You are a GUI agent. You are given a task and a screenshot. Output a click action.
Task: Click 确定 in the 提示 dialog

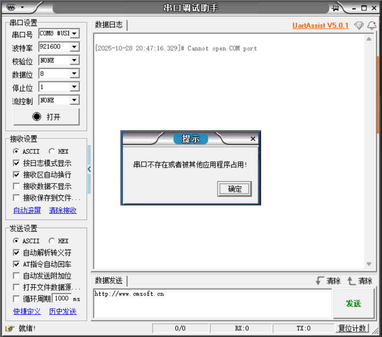pyautogui.click(x=234, y=189)
